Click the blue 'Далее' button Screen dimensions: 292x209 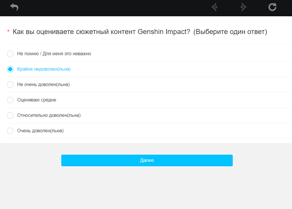click(147, 160)
